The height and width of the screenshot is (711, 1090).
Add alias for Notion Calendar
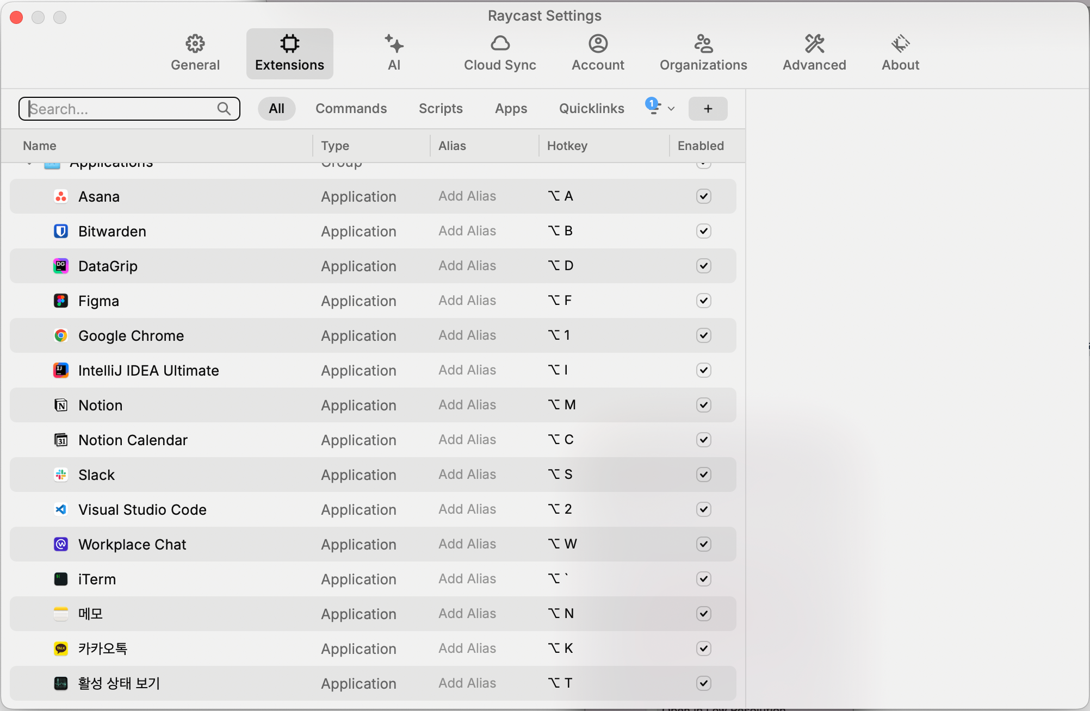(x=467, y=440)
